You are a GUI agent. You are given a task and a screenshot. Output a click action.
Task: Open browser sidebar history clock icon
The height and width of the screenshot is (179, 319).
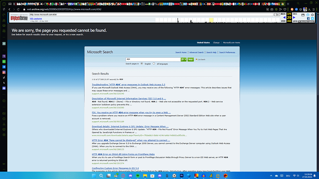(x=4, y=119)
